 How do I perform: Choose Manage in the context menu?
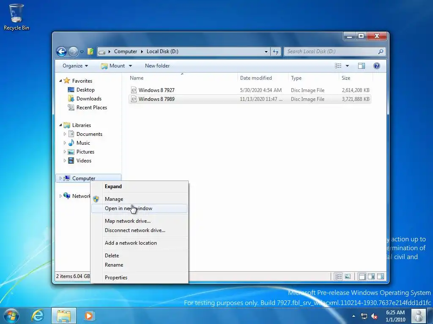[x=140, y=199]
